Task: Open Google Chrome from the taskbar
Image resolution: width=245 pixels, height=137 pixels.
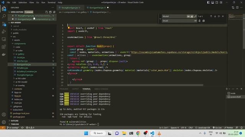Action: 138,133
